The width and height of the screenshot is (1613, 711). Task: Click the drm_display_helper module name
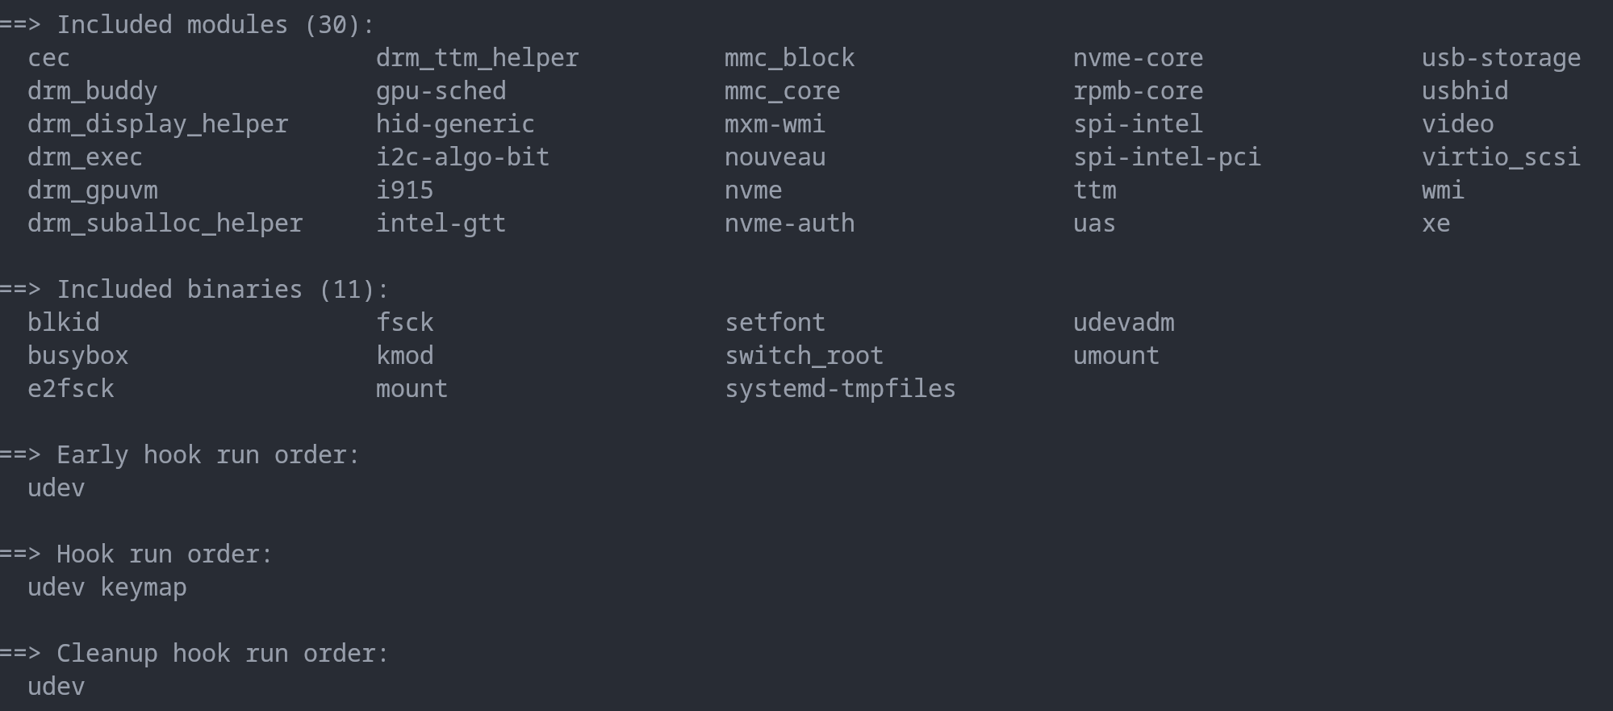point(157,124)
